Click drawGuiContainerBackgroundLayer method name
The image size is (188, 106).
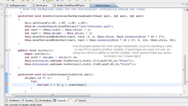point(67,16)
